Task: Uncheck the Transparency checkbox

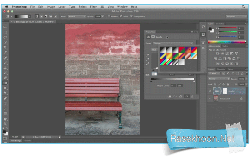Action: pyautogui.click(x=131, y=16)
